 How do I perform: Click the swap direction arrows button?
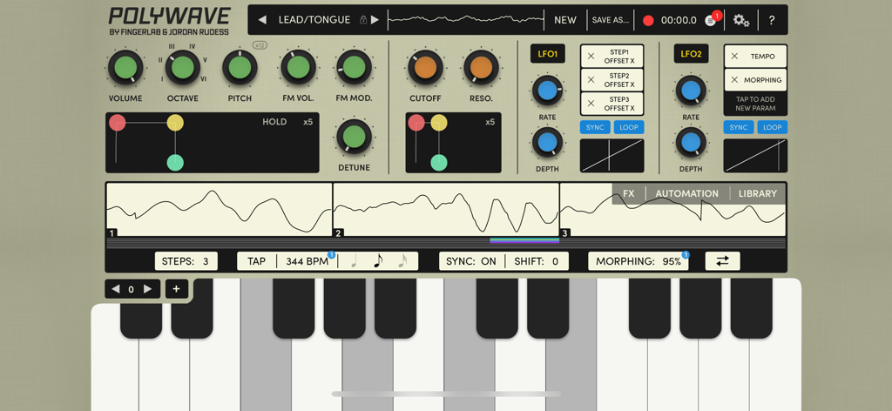pos(722,261)
